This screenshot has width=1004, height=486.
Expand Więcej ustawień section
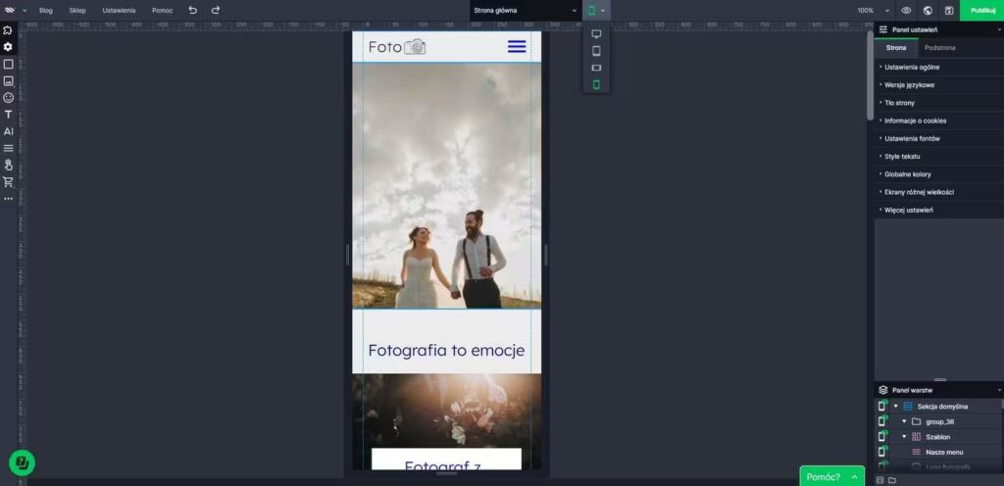point(938,210)
